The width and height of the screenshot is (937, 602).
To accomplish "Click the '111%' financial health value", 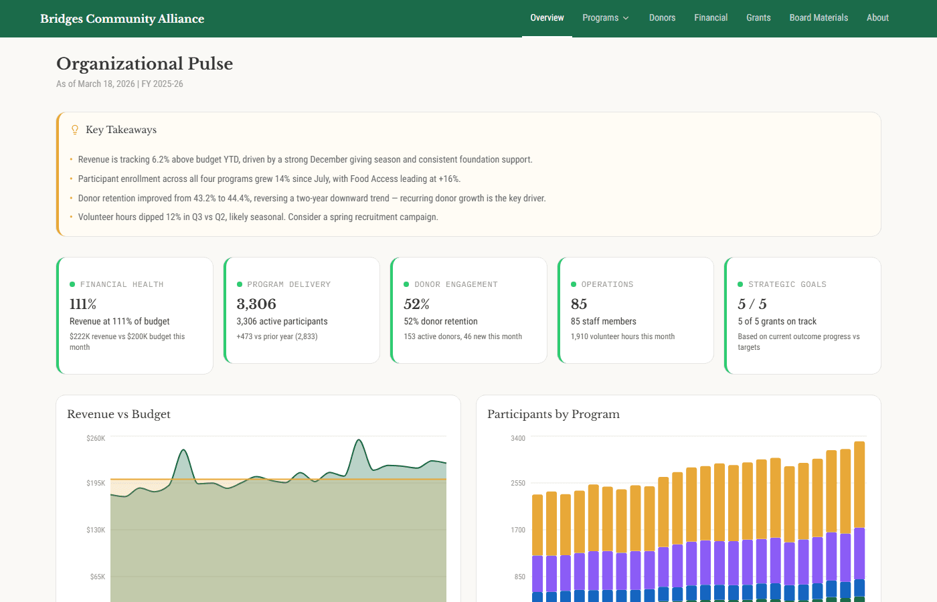I will pyautogui.click(x=83, y=304).
